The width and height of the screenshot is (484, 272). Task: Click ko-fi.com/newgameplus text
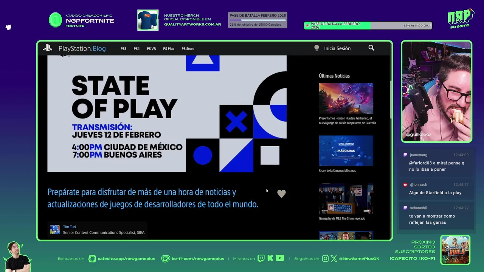198,259
